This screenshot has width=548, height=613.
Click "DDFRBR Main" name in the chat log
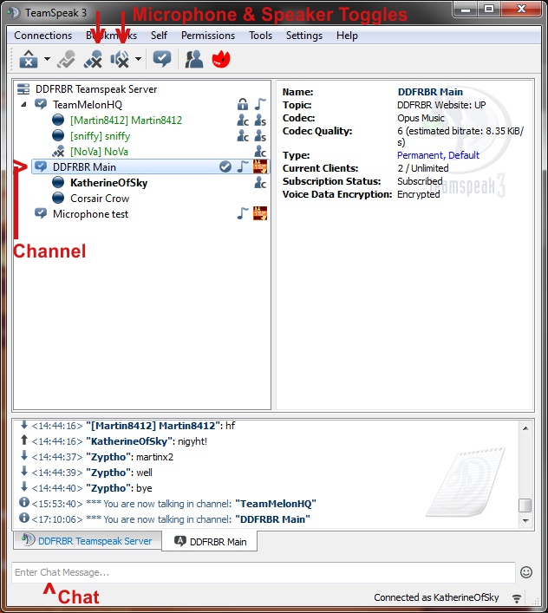[x=272, y=519]
